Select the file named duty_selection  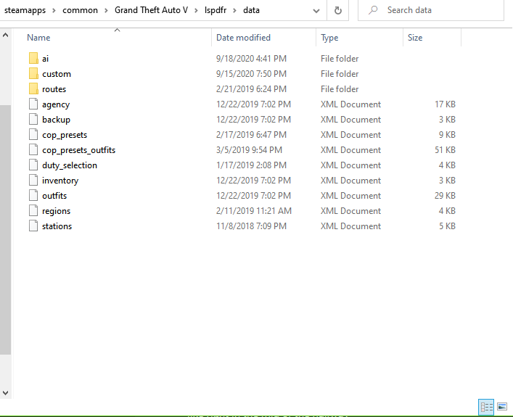point(70,165)
